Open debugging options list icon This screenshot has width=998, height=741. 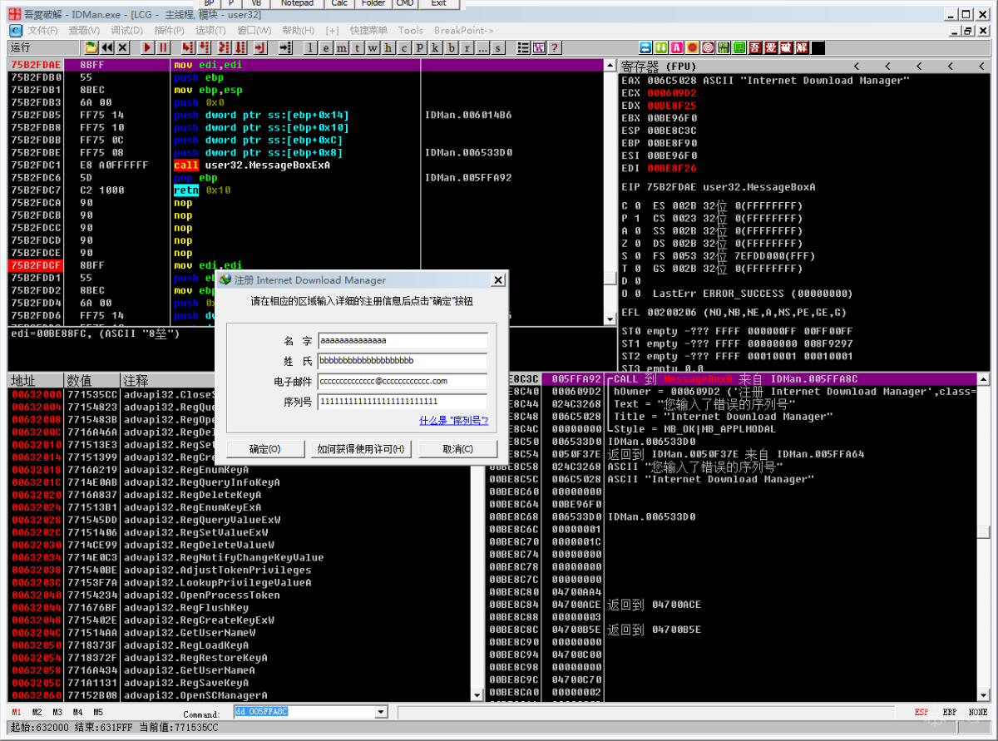coord(523,47)
